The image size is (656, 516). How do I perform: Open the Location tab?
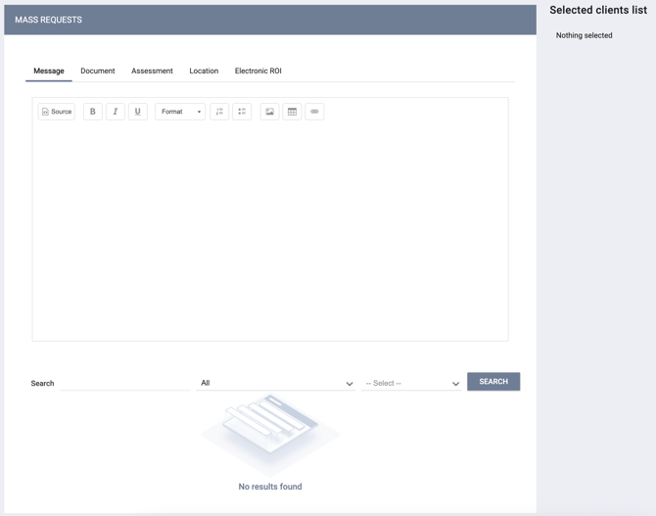[x=204, y=71]
